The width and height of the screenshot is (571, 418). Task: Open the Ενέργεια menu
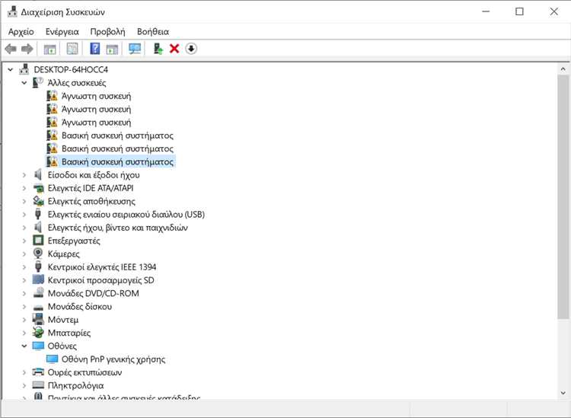click(62, 32)
